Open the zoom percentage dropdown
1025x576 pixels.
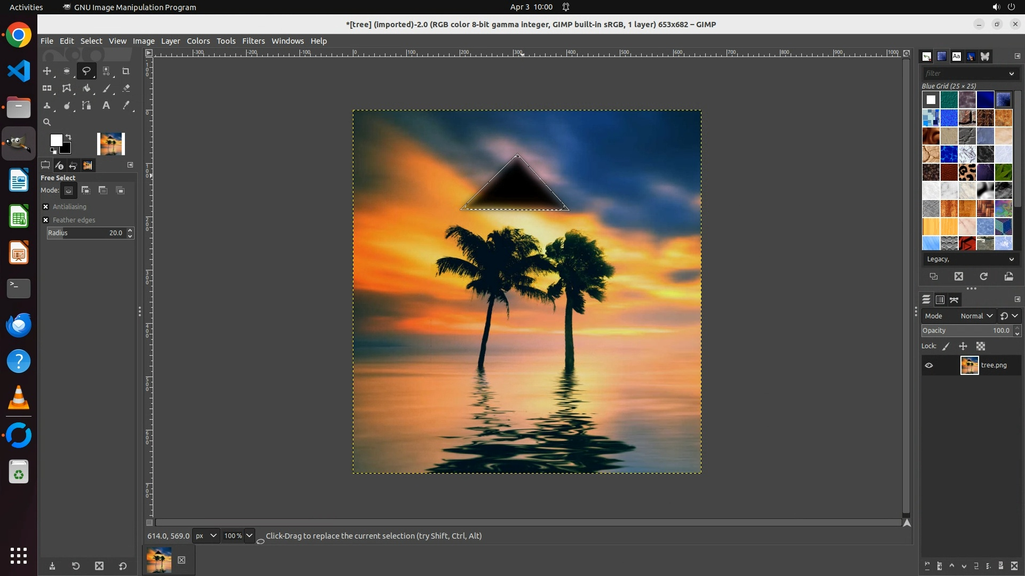pyautogui.click(x=249, y=536)
